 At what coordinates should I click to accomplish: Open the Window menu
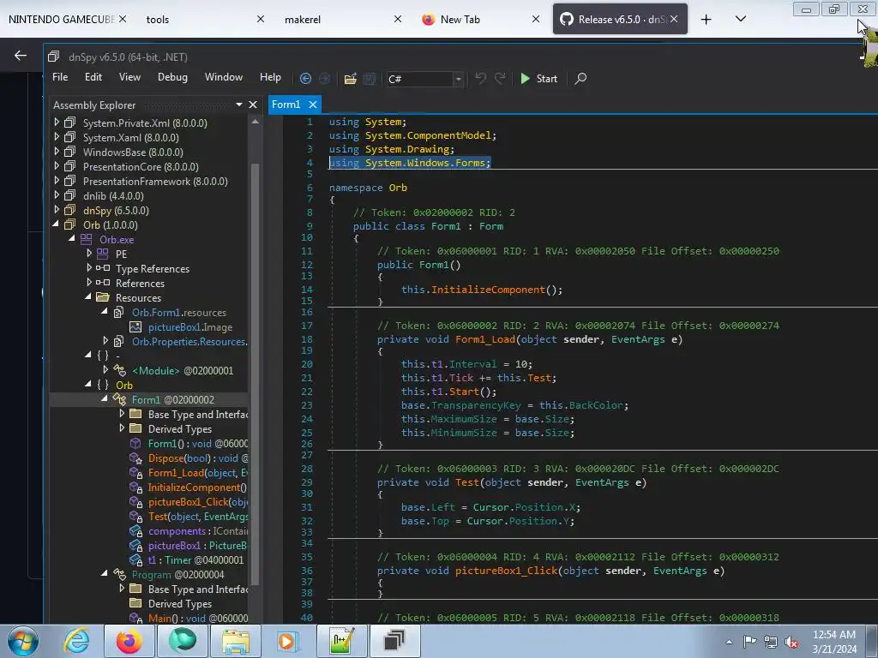coord(224,77)
